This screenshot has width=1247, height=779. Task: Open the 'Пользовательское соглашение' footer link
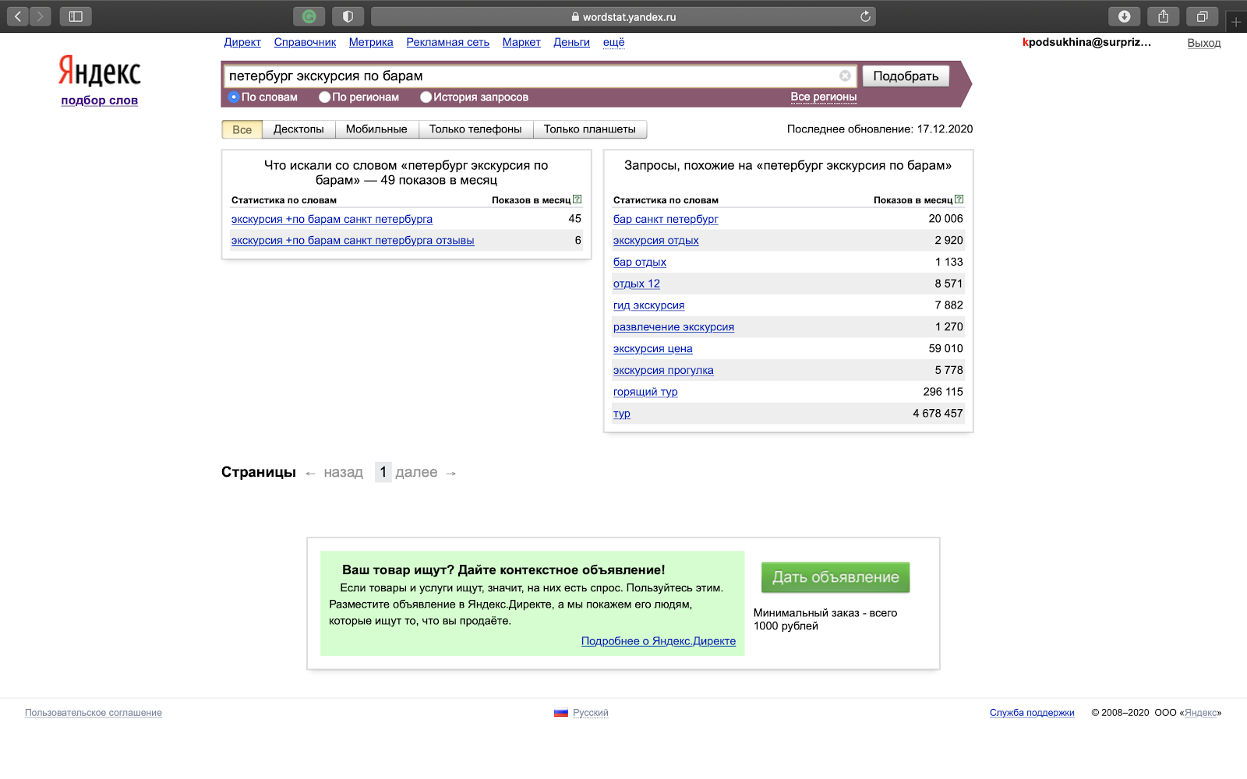pyautogui.click(x=94, y=713)
